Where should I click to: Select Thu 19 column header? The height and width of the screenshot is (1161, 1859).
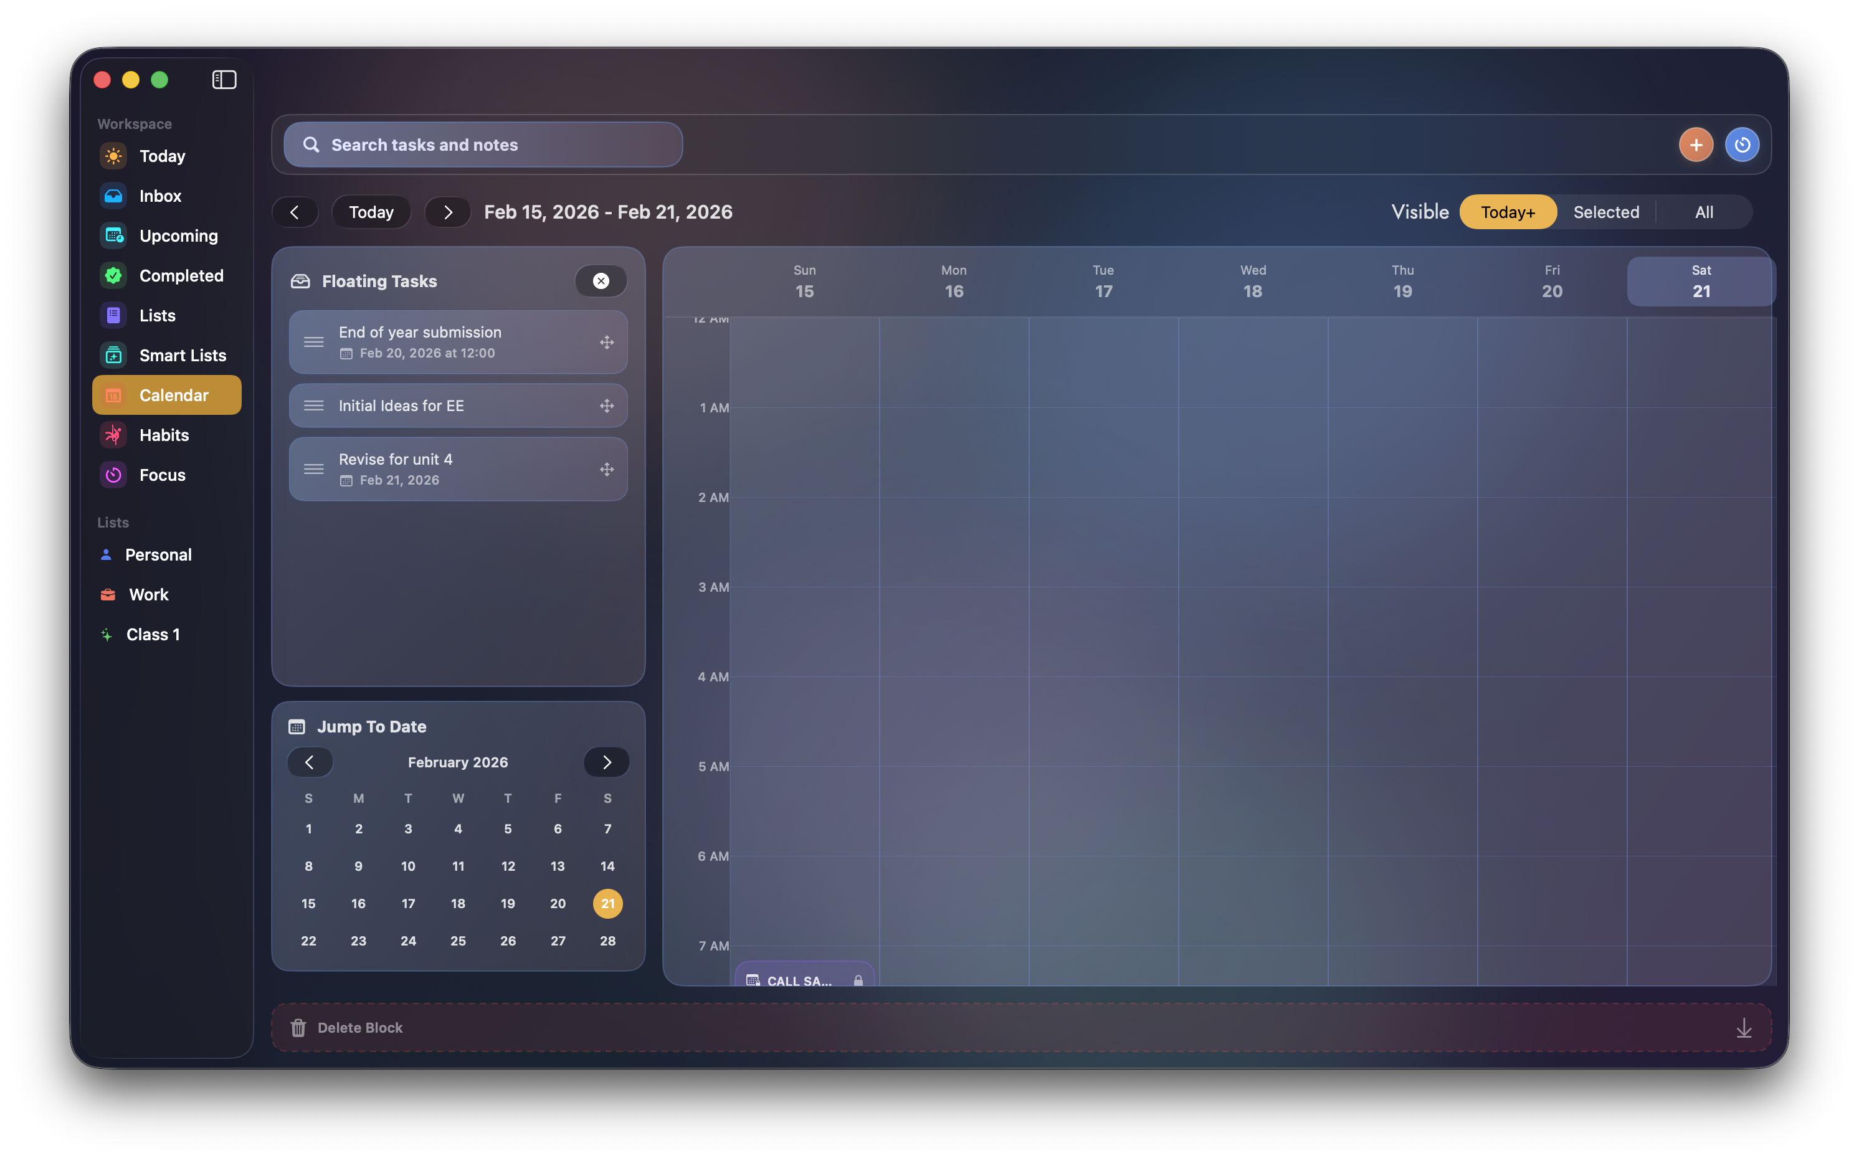coord(1402,281)
